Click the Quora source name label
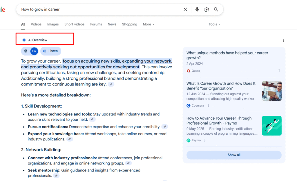The width and height of the screenshot is (297, 181). (x=196, y=71)
